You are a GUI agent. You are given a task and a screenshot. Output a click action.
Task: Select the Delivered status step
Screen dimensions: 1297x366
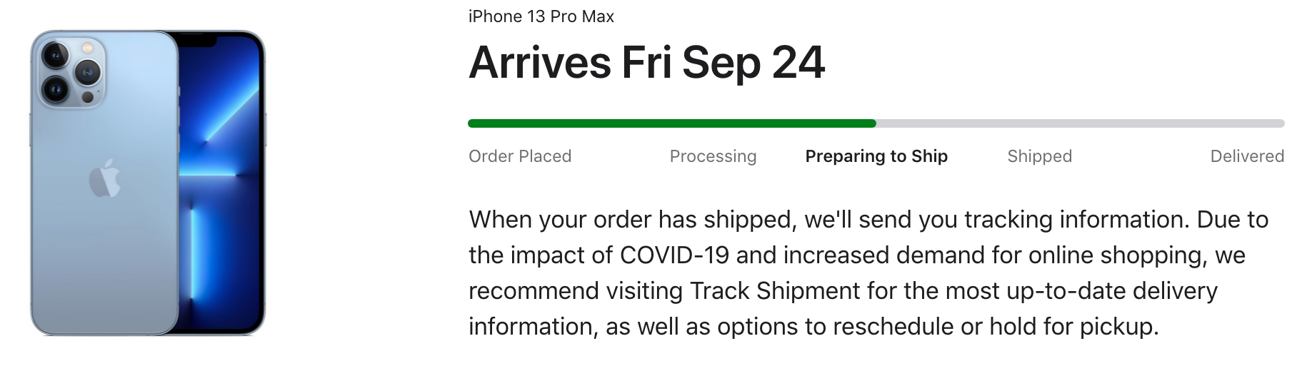[x=1247, y=156]
